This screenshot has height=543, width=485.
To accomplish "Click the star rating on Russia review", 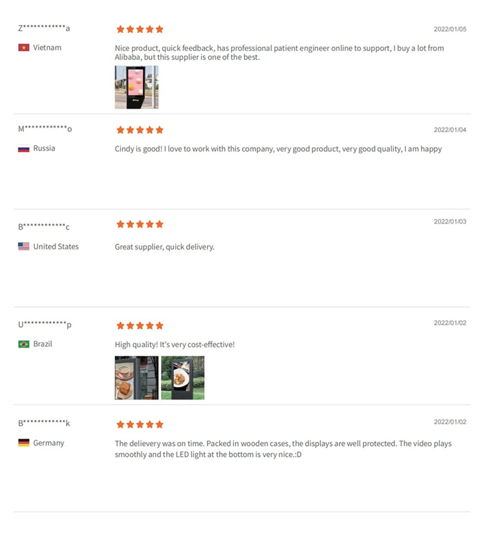I will (x=139, y=130).
